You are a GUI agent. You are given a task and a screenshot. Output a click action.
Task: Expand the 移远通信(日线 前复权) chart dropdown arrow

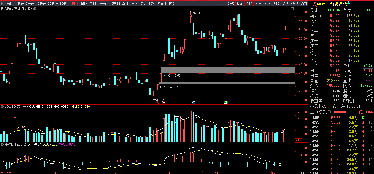click(x=35, y=9)
